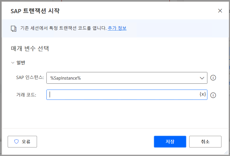
Task: Click the action icon beside description text
Action: [14, 29]
